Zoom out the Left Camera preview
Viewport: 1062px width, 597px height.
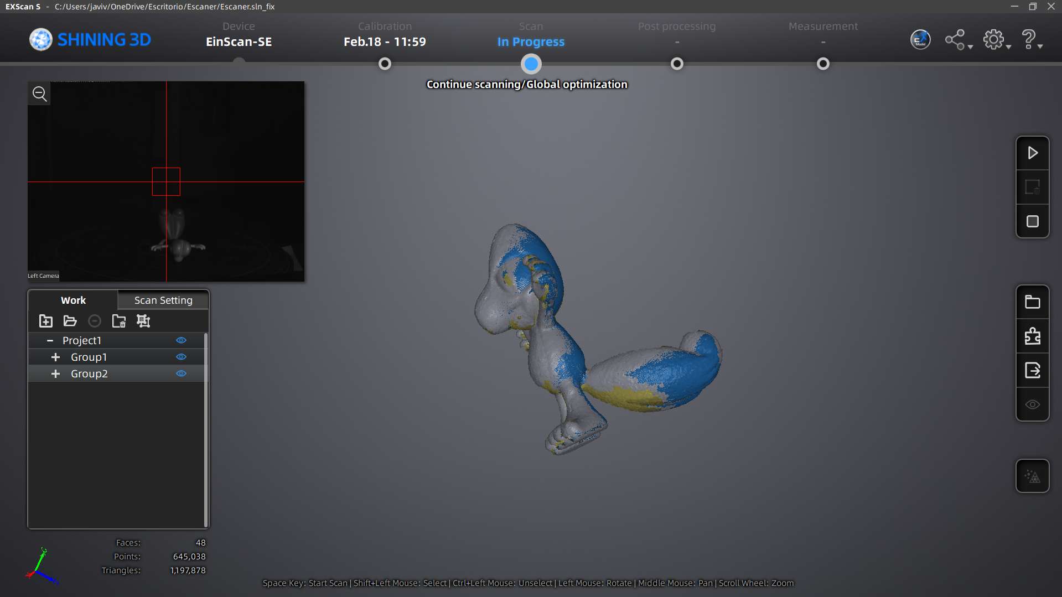[39, 94]
